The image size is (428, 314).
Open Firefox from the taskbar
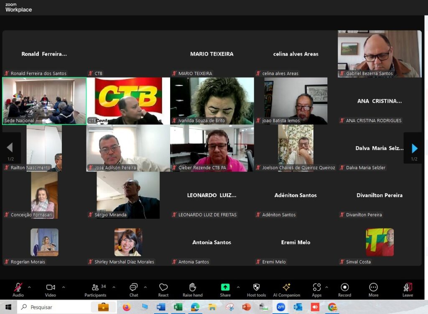click(127, 307)
